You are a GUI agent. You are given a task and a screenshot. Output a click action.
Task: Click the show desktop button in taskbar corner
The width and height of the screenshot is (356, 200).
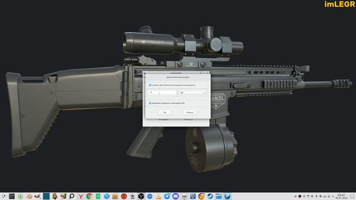click(x=352, y=196)
